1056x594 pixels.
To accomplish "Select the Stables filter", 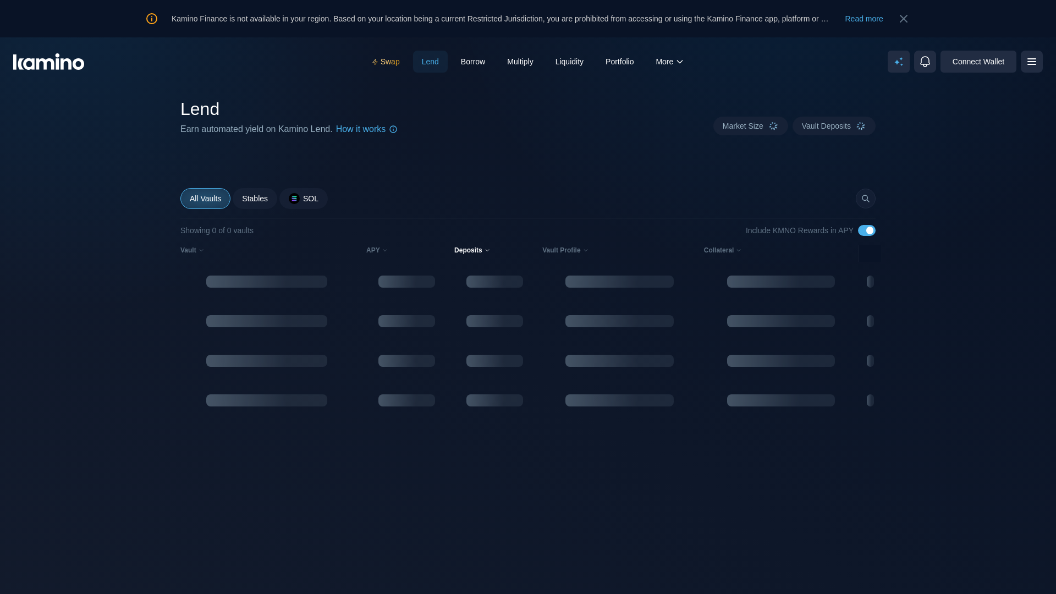I will (255, 199).
